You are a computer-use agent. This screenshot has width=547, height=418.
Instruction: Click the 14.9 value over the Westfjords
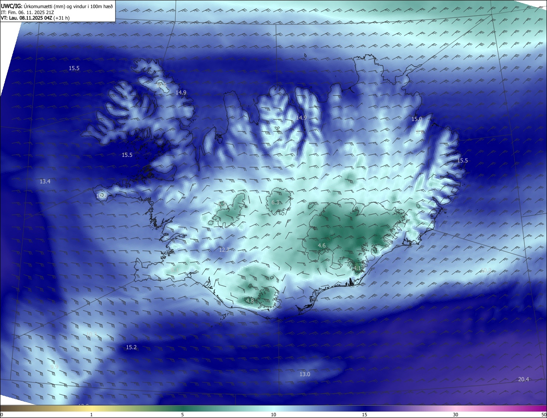[181, 93]
